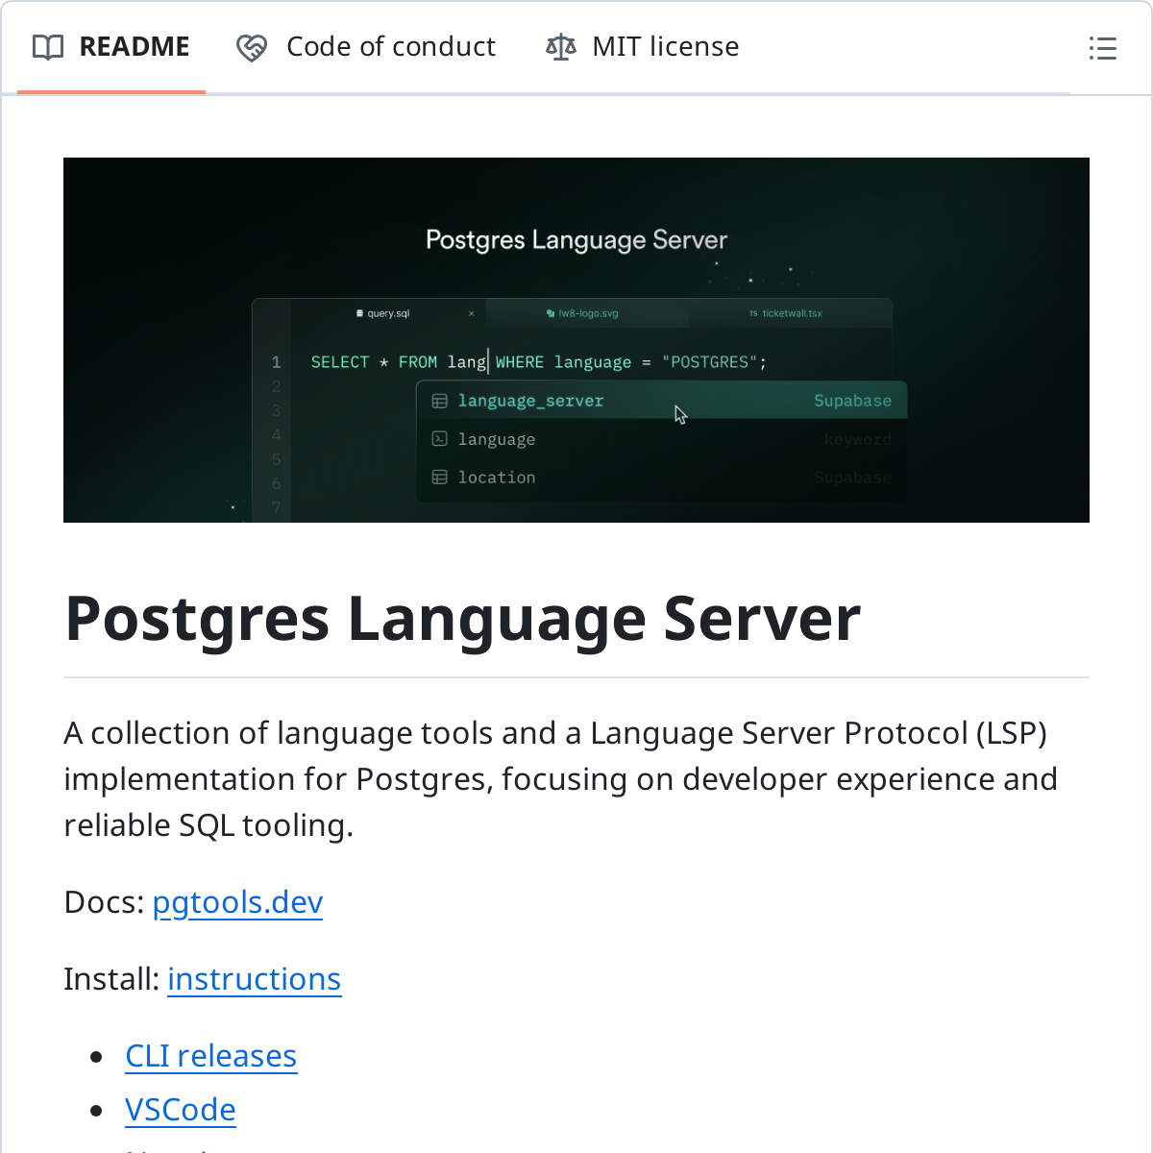Open the outline list icon at top right

[x=1102, y=48]
